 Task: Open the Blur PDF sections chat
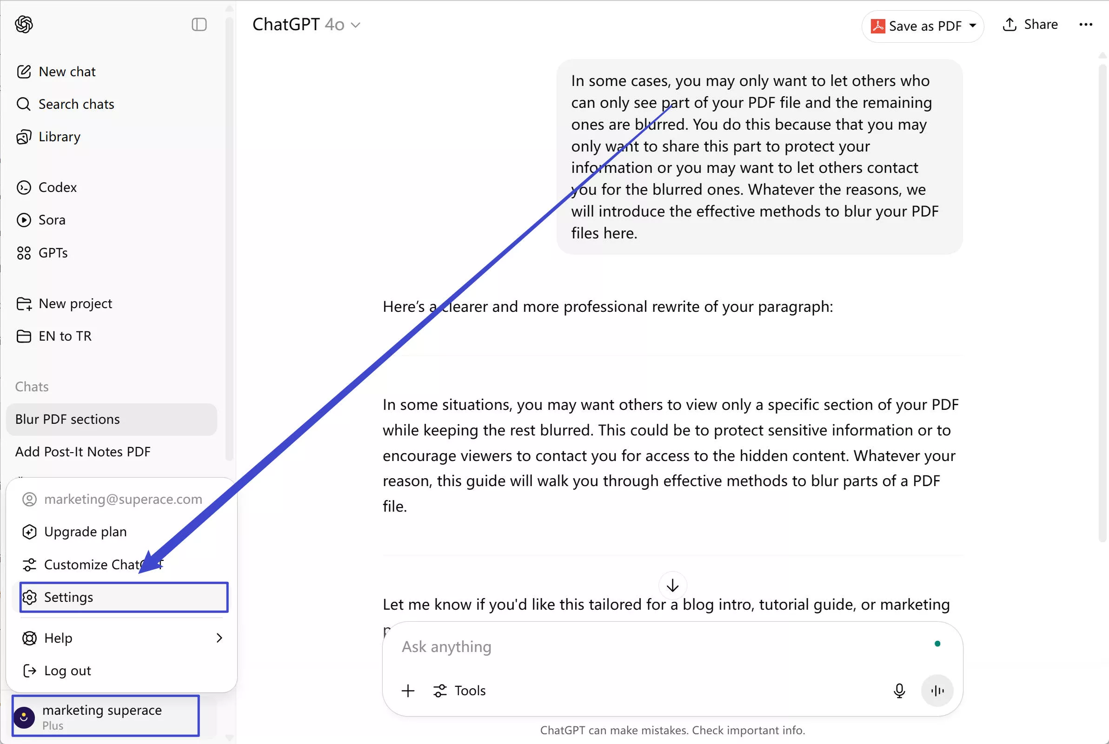click(67, 419)
